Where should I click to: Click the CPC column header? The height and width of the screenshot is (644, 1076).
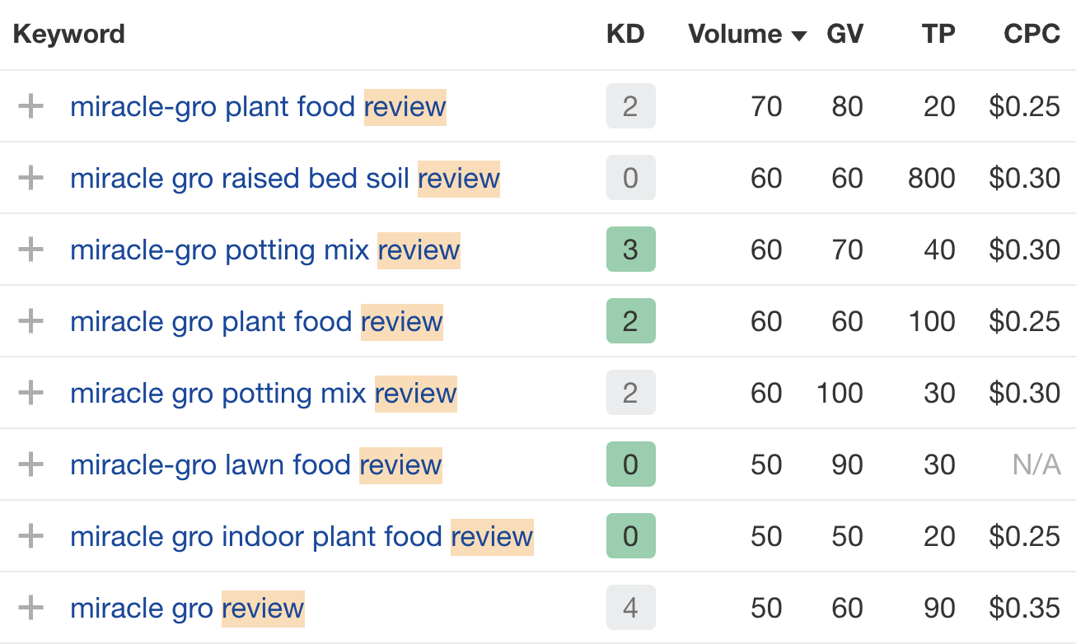click(x=1031, y=35)
